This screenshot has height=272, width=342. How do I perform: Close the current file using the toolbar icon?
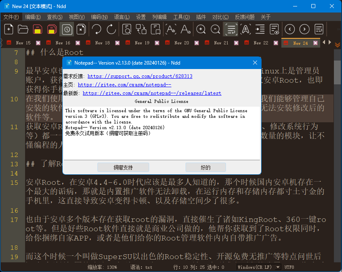click(x=81, y=29)
